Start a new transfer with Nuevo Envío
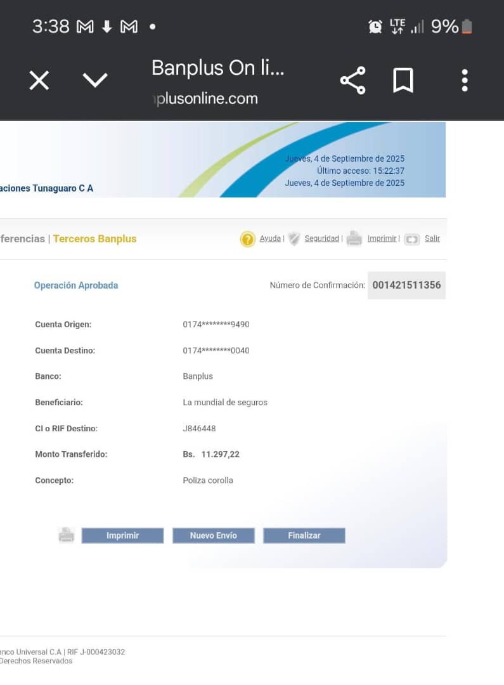 tap(214, 536)
